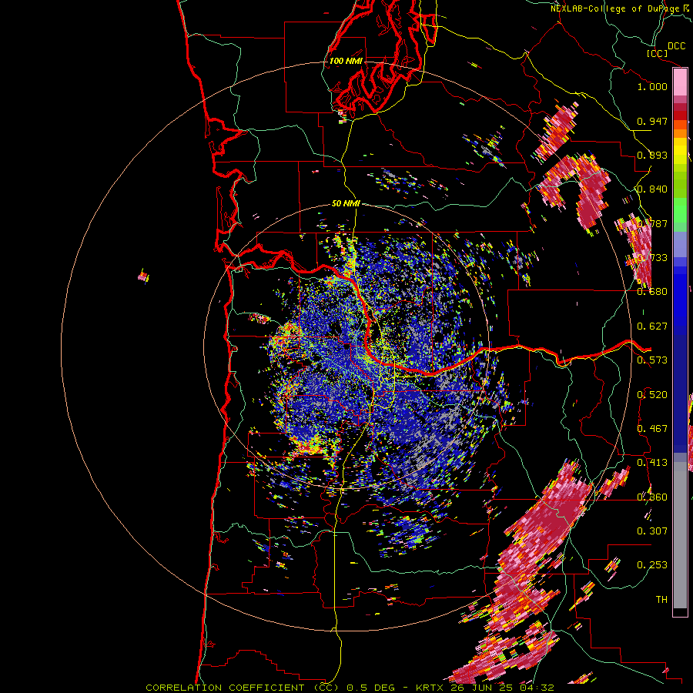Click the 0.733 scale value

pos(652,257)
